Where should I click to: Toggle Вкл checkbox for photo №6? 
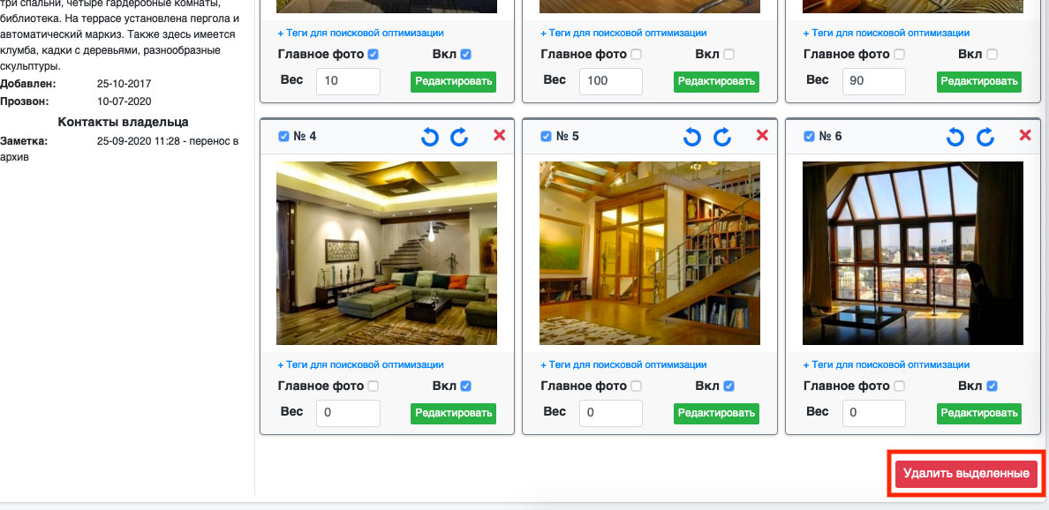pos(992,386)
